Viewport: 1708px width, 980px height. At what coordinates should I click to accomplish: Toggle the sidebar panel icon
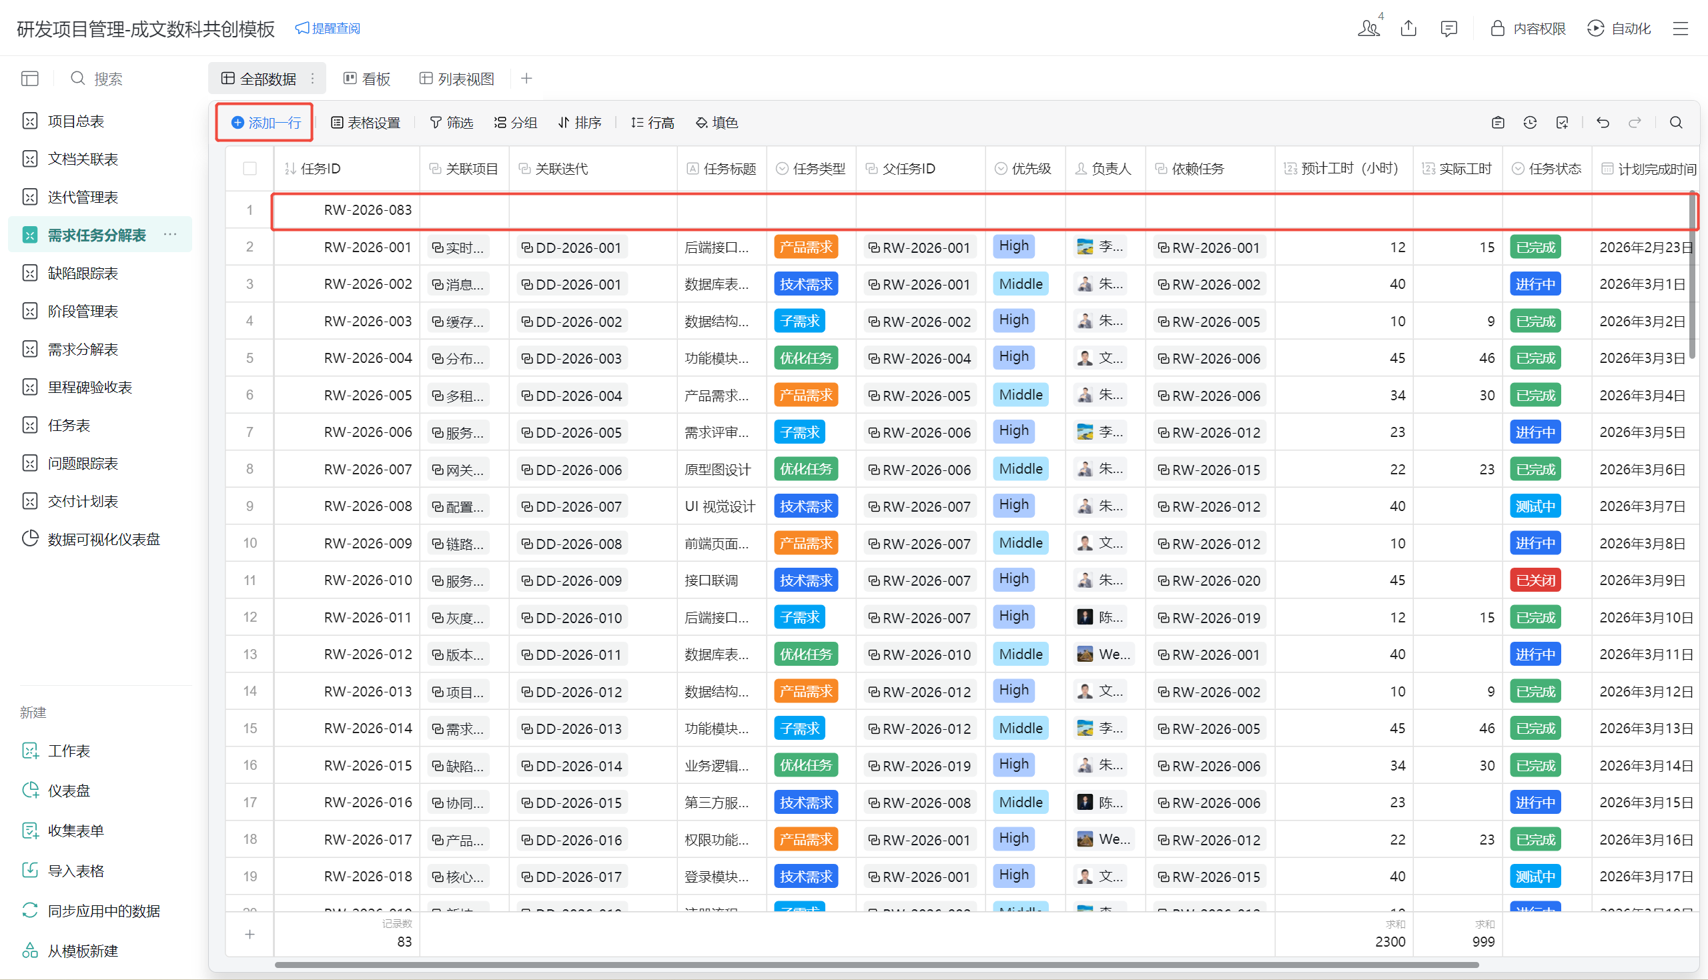(x=29, y=79)
